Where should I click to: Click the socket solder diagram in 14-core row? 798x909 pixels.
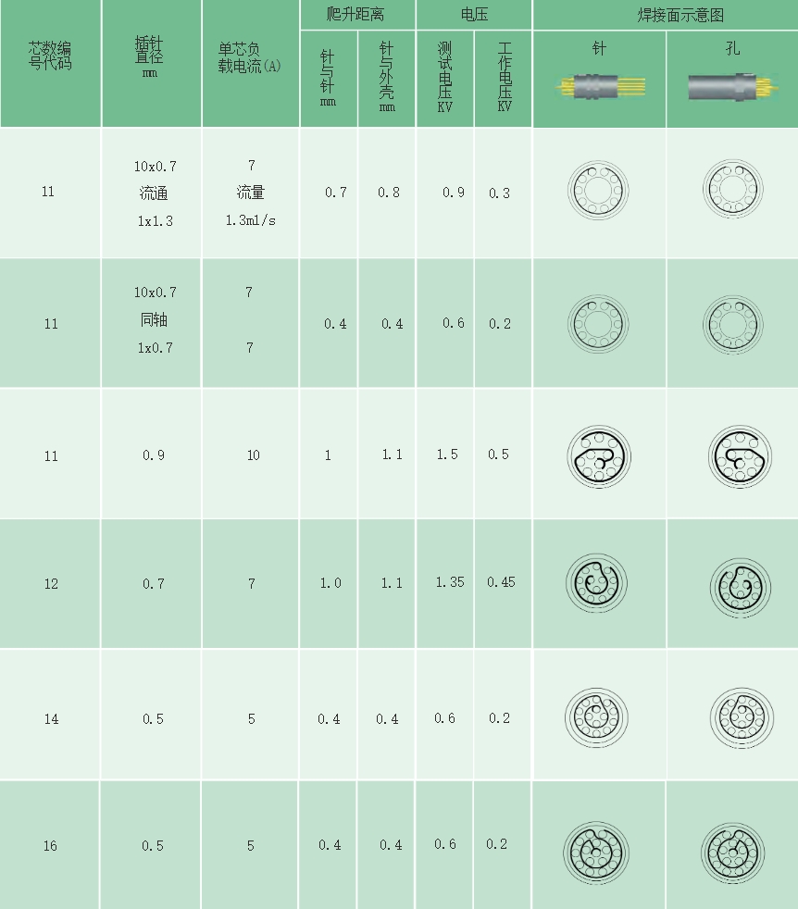click(x=741, y=716)
